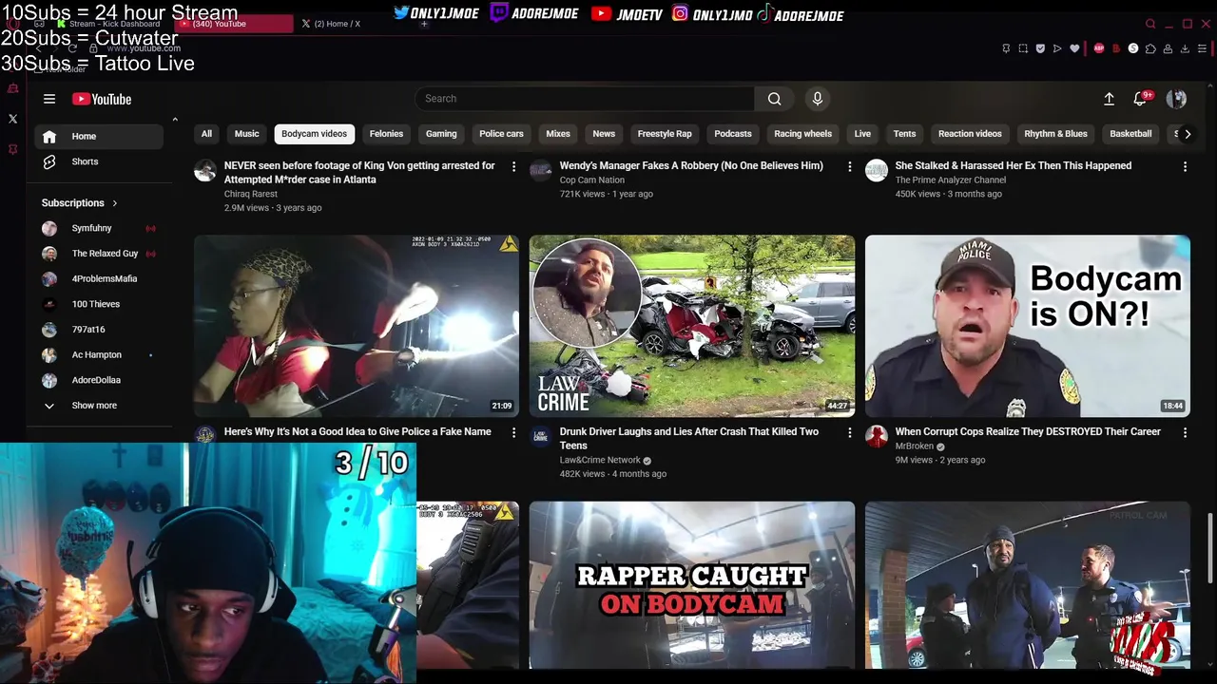Open Bodycam is ON video thumbnail
Screen dimensions: 1217x684
click(x=1027, y=326)
